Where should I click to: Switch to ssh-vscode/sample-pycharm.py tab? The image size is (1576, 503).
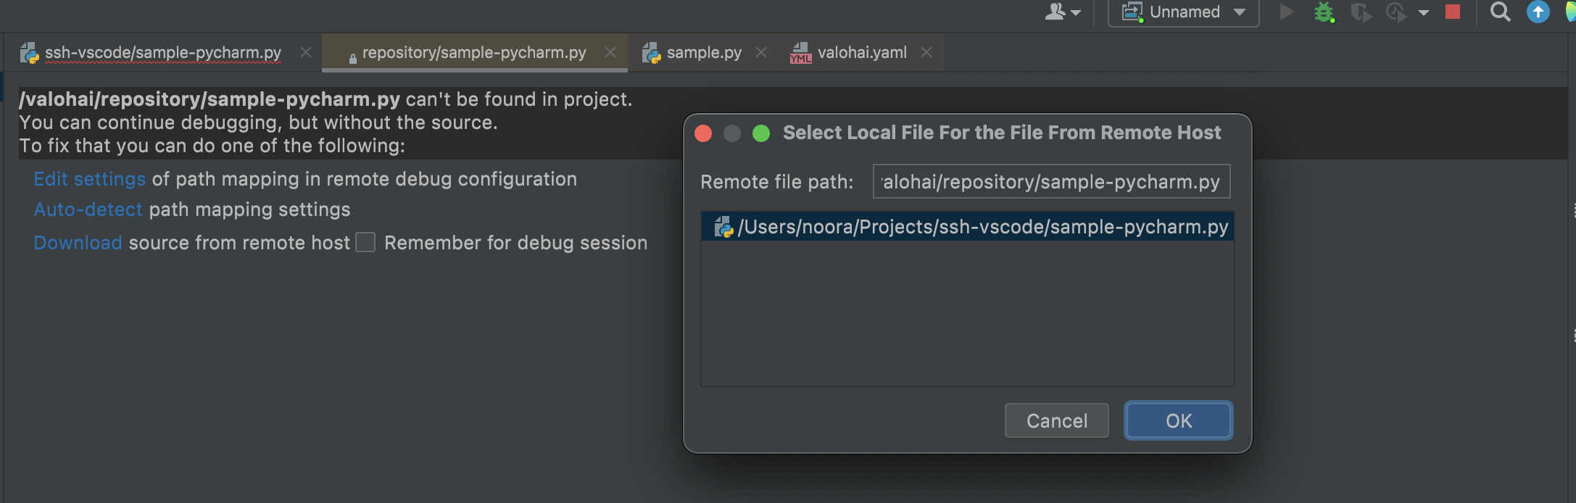click(x=162, y=52)
